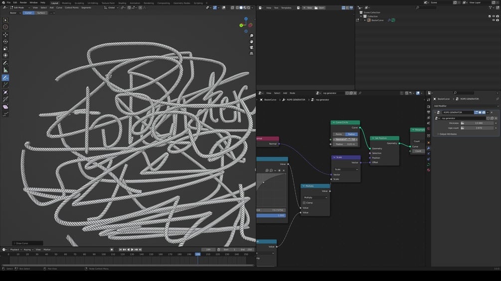Open the Object properties tab

[x=429, y=142]
